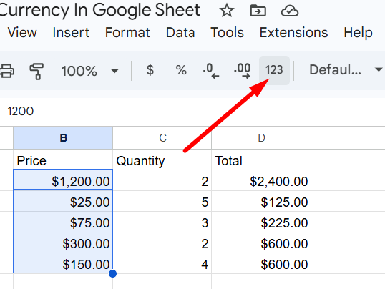Click the Total header cell
The image size is (385, 289).
point(261,160)
